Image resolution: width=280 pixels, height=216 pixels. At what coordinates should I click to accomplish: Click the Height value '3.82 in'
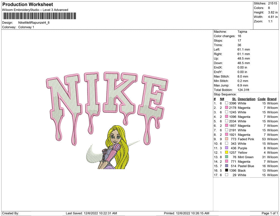click(x=273, y=12)
